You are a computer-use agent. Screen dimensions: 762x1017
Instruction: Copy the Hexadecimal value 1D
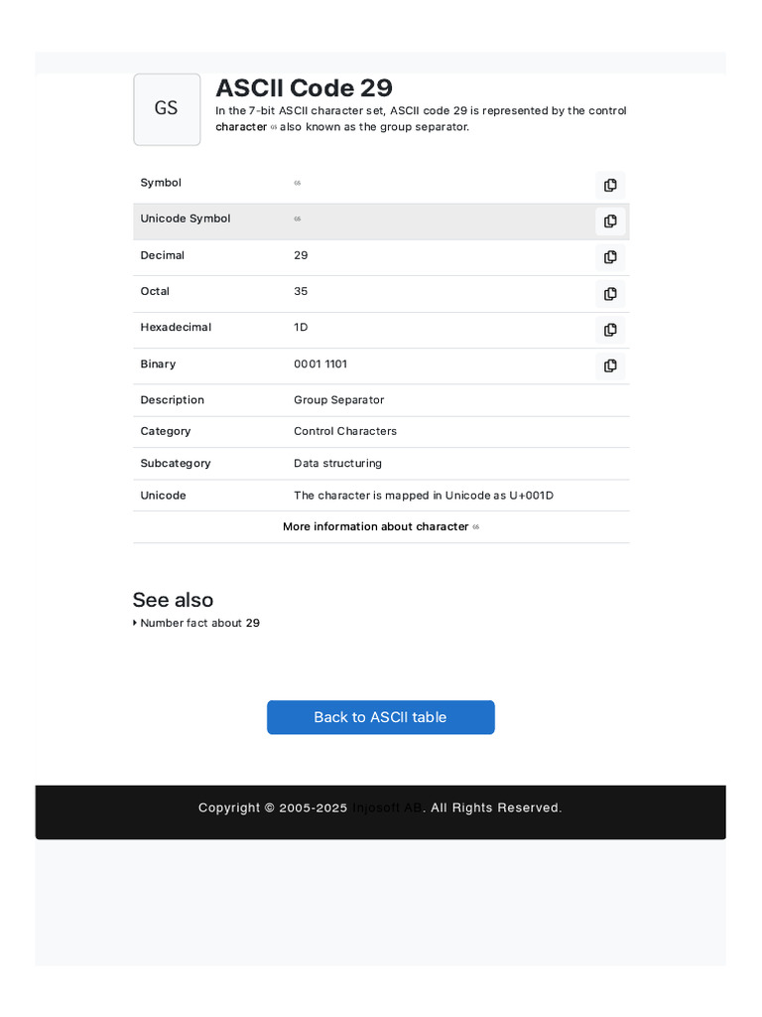610,330
